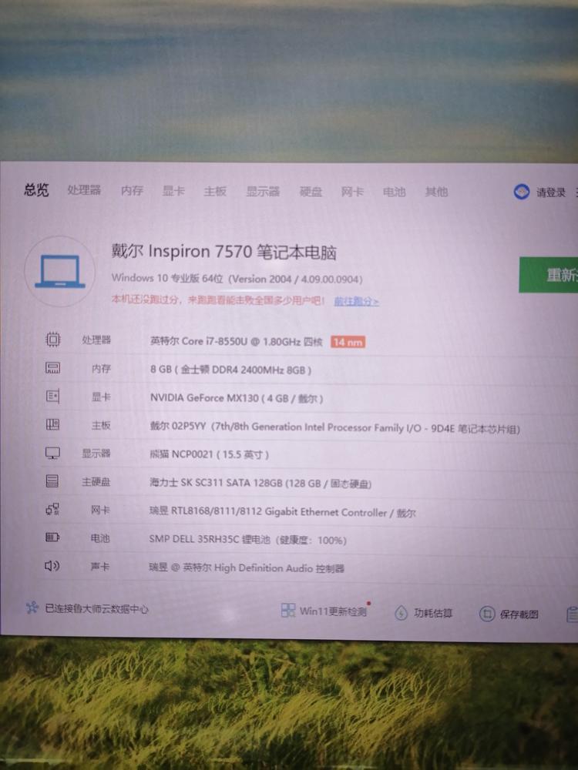The height and width of the screenshot is (770, 578).
Task: Open the 电池 tab
Action: click(x=395, y=192)
